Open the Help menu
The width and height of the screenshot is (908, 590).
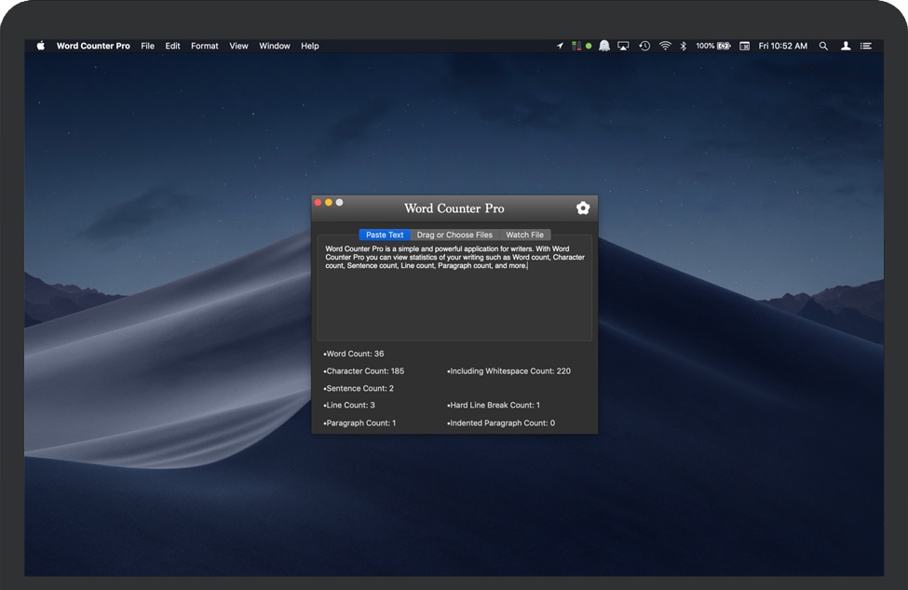coord(310,46)
